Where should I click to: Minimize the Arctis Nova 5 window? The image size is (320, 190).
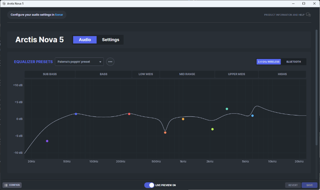[293, 4]
